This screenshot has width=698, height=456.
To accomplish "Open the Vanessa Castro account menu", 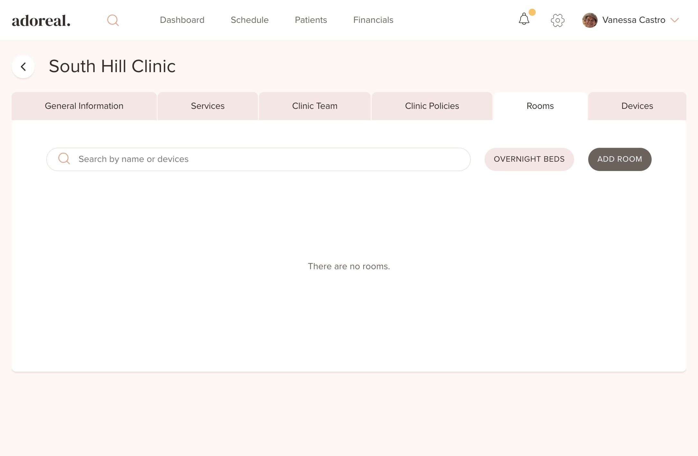I will pos(633,20).
